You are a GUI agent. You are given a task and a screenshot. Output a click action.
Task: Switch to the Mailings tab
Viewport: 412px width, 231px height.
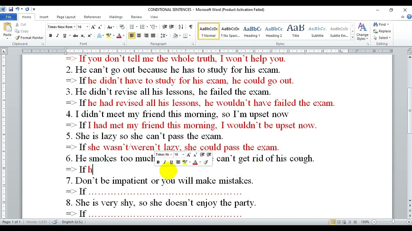tap(116, 17)
